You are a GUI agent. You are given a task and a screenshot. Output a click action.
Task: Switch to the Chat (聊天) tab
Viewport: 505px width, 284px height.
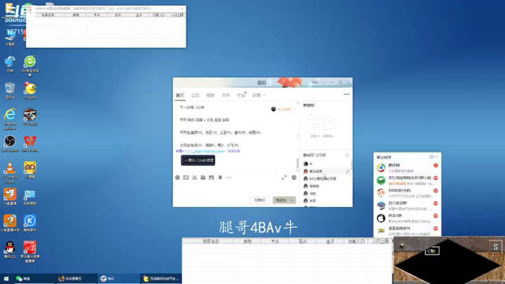[180, 95]
